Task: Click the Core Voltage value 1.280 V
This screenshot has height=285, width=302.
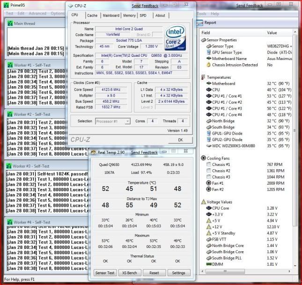Action: pos(151,46)
